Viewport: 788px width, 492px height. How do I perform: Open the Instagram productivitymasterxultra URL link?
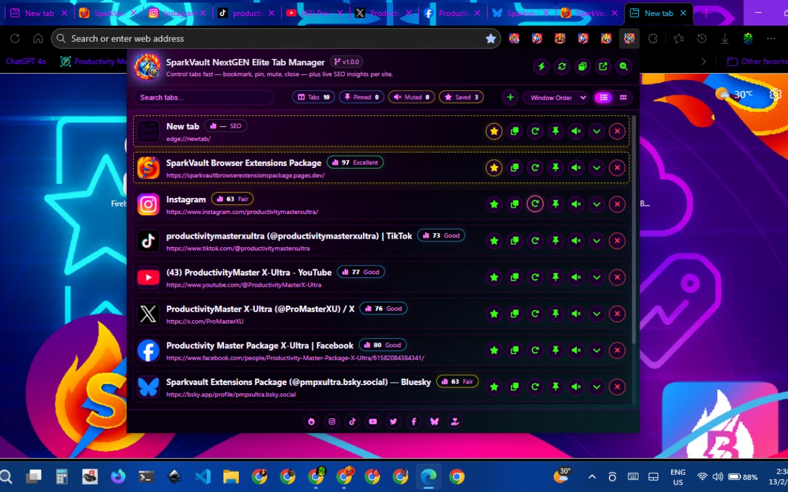(x=242, y=212)
